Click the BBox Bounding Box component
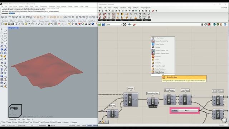This screenshot has height=129, width=229. click(x=153, y=101)
